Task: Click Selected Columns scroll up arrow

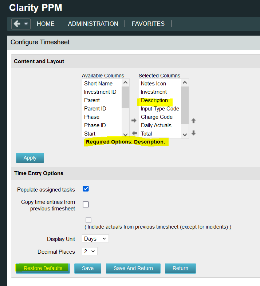Action: click(x=185, y=82)
